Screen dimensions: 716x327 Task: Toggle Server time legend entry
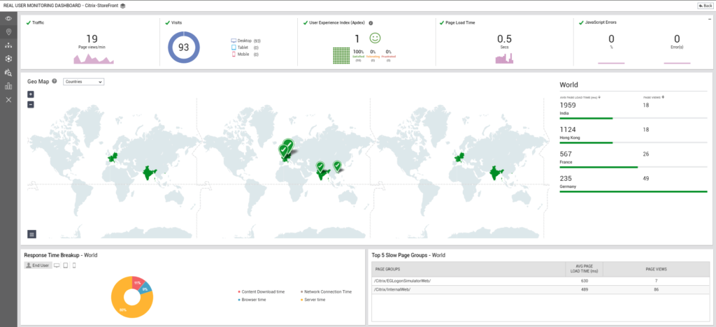(x=313, y=300)
